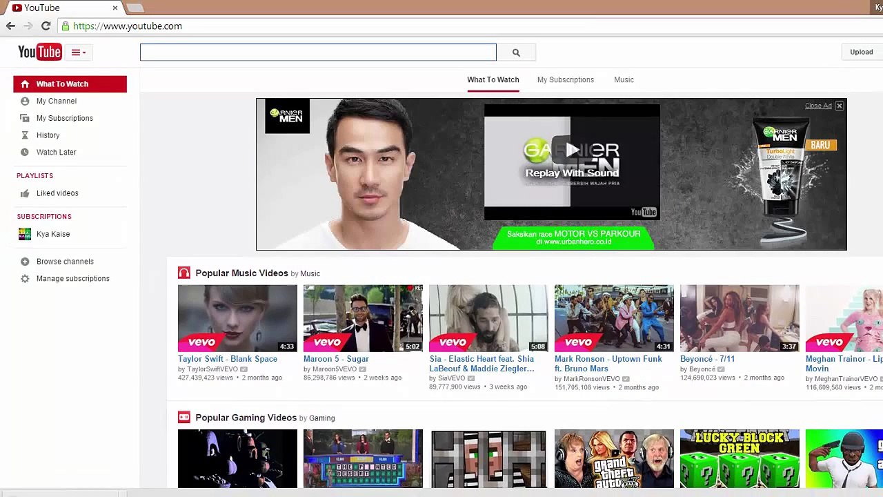The image size is (883, 497).
Task: Click the Popular Music Videos channel icon
Action: 183,273
